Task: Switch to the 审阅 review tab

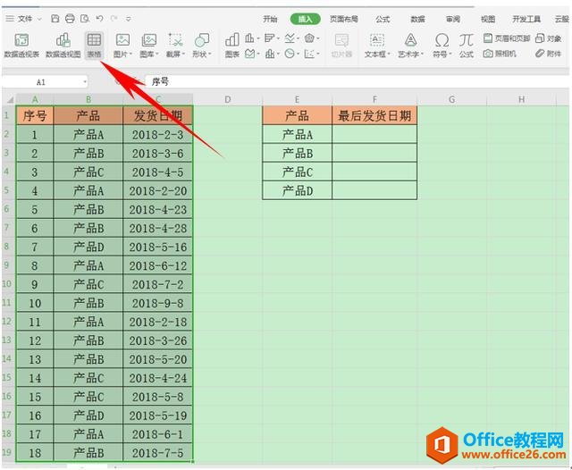Action: coord(453,20)
